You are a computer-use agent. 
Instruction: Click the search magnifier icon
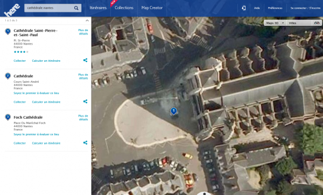point(76,8)
